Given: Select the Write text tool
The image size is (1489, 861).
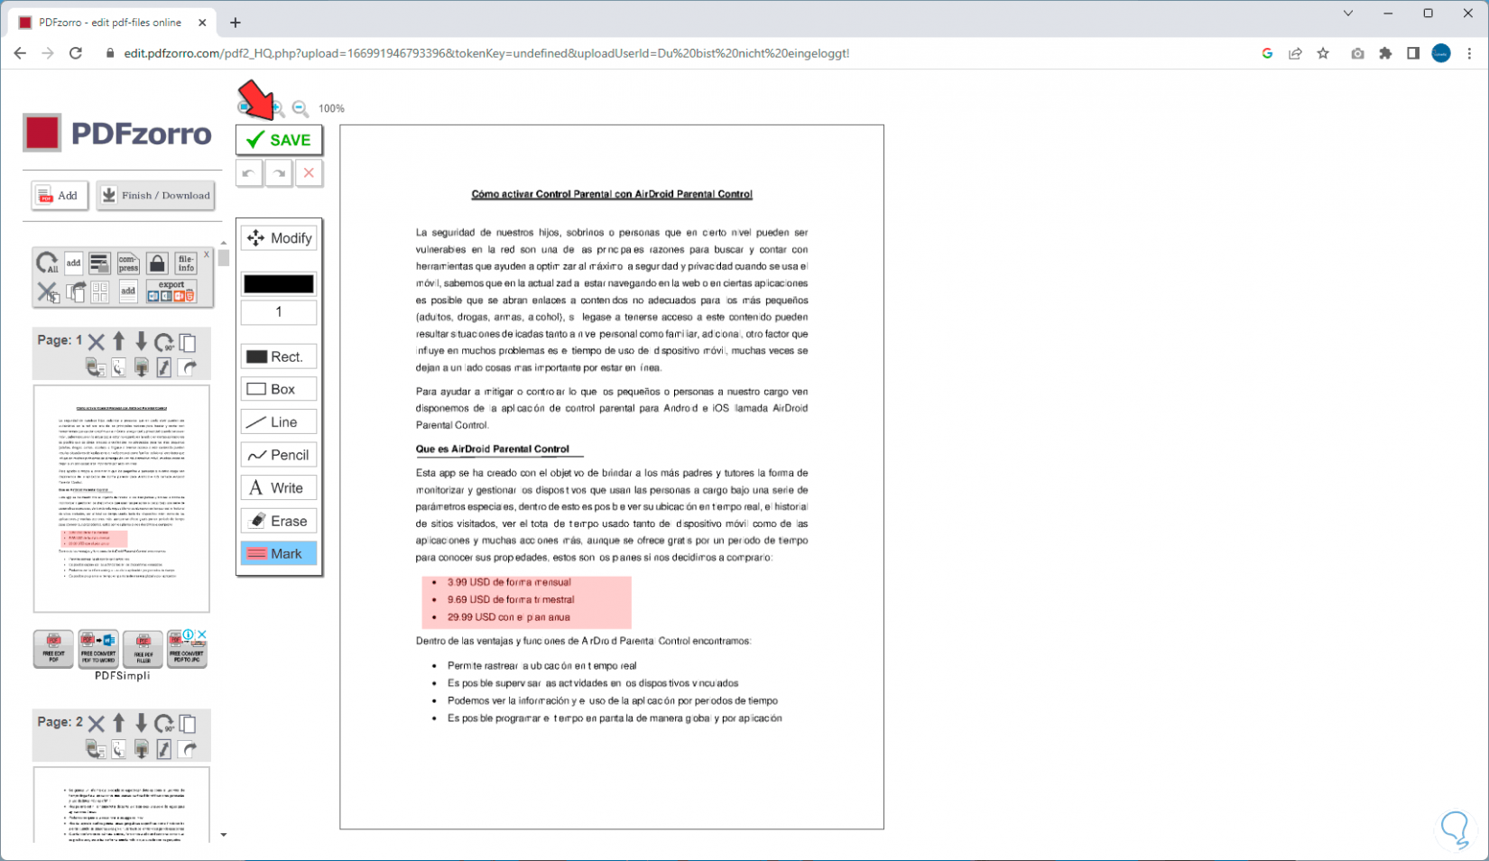Looking at the screenshot, I should click(279, 488).
